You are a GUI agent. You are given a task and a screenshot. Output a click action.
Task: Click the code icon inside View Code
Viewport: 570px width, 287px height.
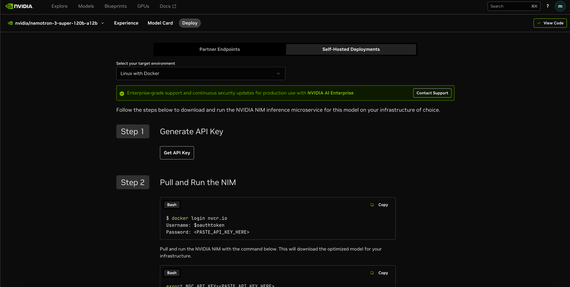pos(539,23)
